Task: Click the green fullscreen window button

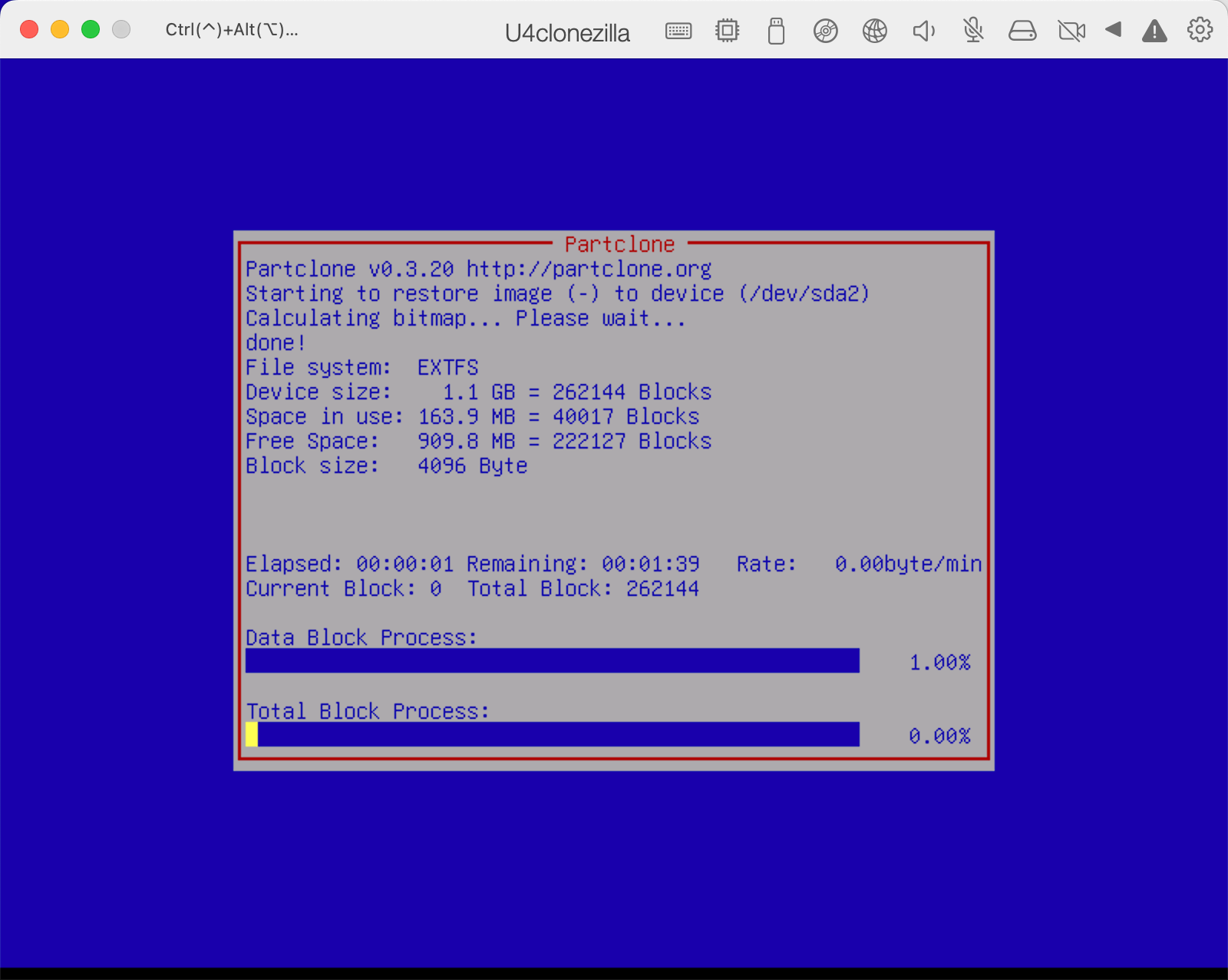Action: tap(91, 29)
